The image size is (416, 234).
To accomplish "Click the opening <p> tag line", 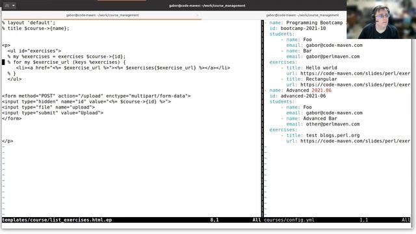I will [6, 45].
